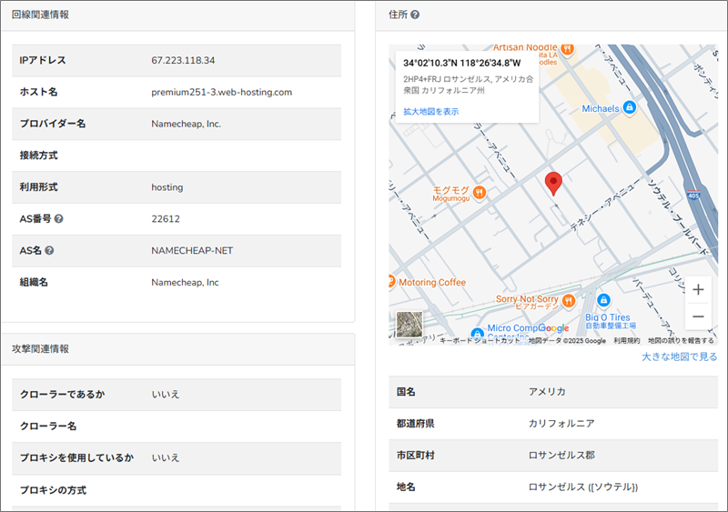Click the プロバイダー名 row label
Viewport: 728px width, 512px height.
pyautogui.click(x=53, y=124)
